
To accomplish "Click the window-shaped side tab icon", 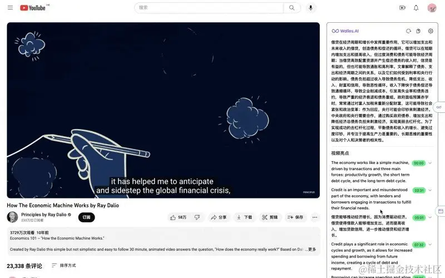I will pyautogui.click(x=441, y=211).
